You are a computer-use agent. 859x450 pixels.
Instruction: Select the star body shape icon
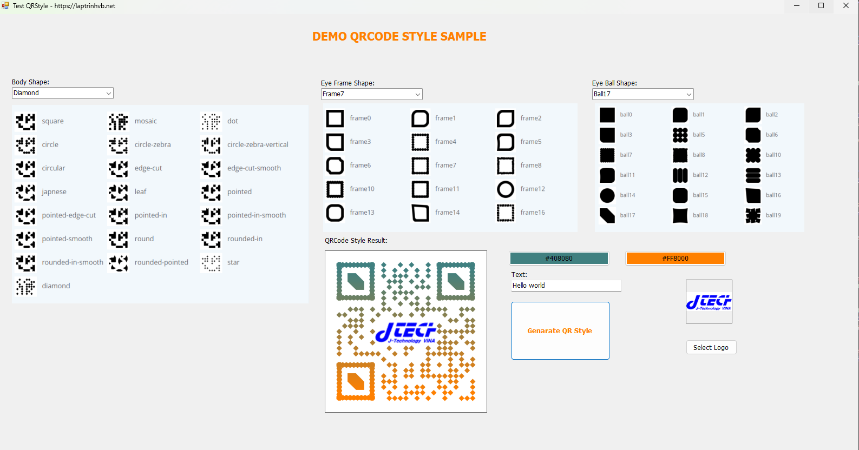tap(211, 263)
